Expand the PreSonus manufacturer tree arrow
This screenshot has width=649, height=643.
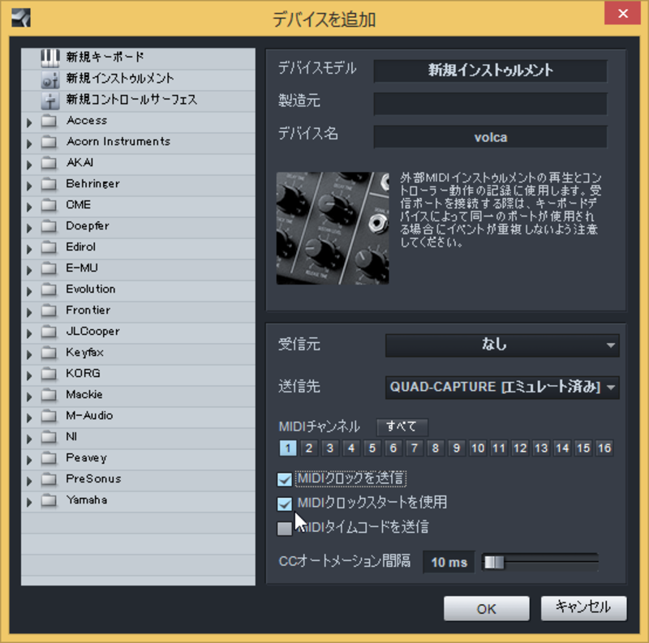[29, 482]
